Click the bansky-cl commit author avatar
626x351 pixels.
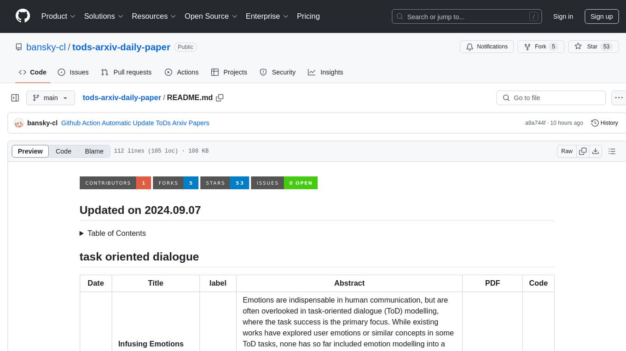tap(19, 123)
